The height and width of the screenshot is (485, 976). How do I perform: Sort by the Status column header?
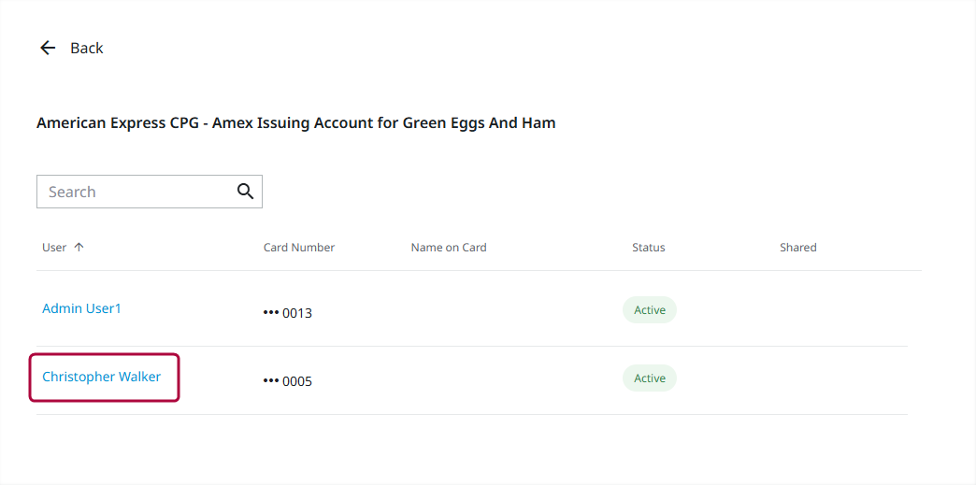[649, 248]
